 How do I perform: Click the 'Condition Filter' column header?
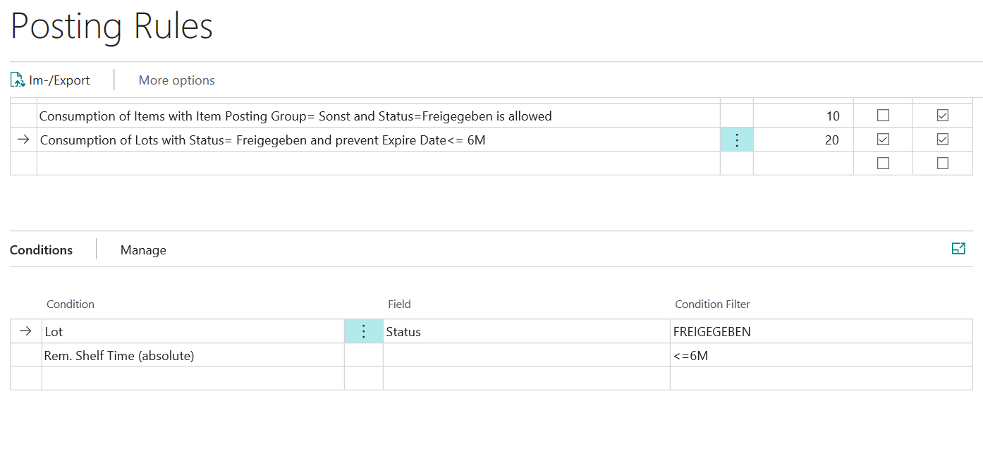tap(712, 304)
